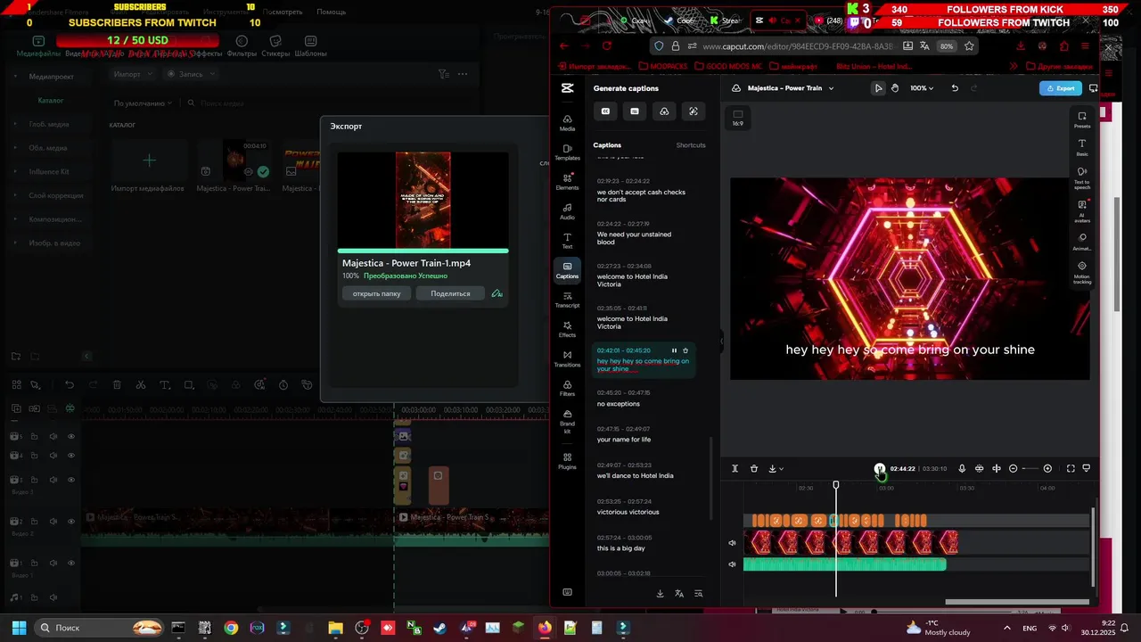Reload the capcut.com browser page
Image resolution: width=1141 pixels, height=642 pixels.
tap(607, 45)
